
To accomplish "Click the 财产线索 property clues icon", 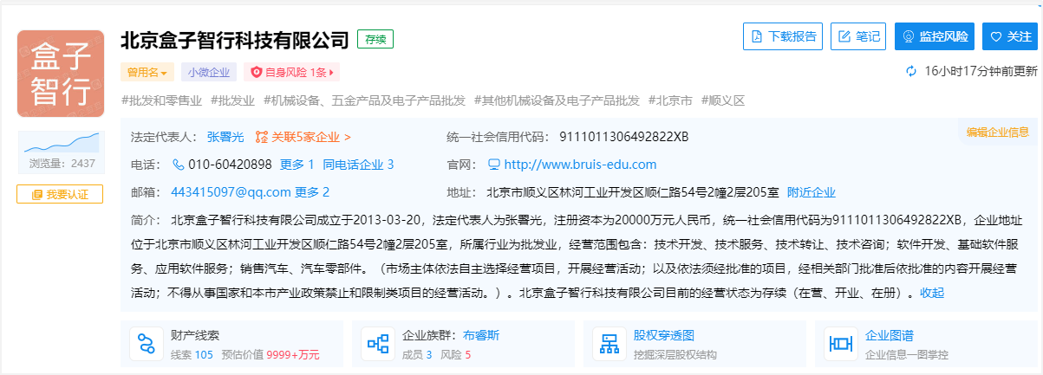I will 147,344.
